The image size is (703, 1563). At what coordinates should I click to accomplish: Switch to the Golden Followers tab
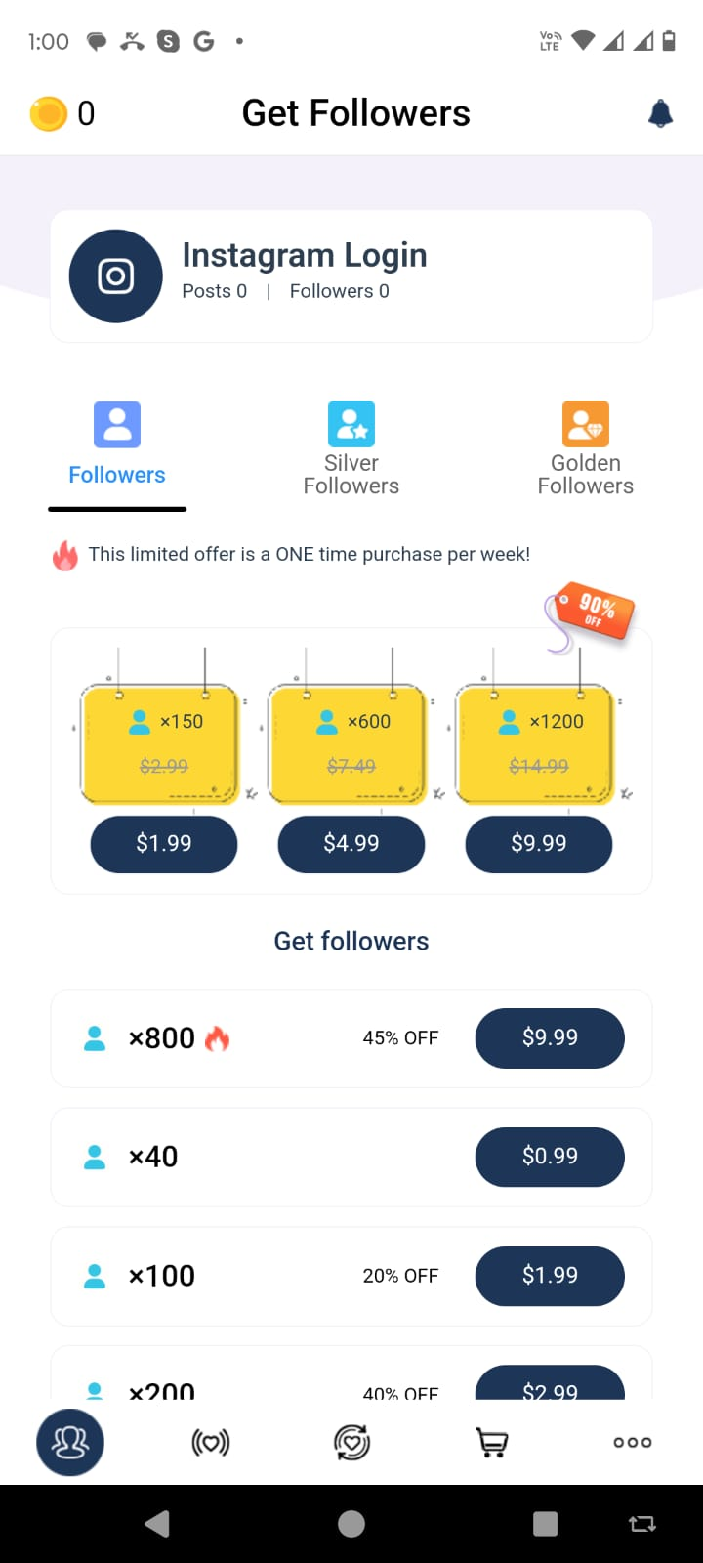coord(585,444)
